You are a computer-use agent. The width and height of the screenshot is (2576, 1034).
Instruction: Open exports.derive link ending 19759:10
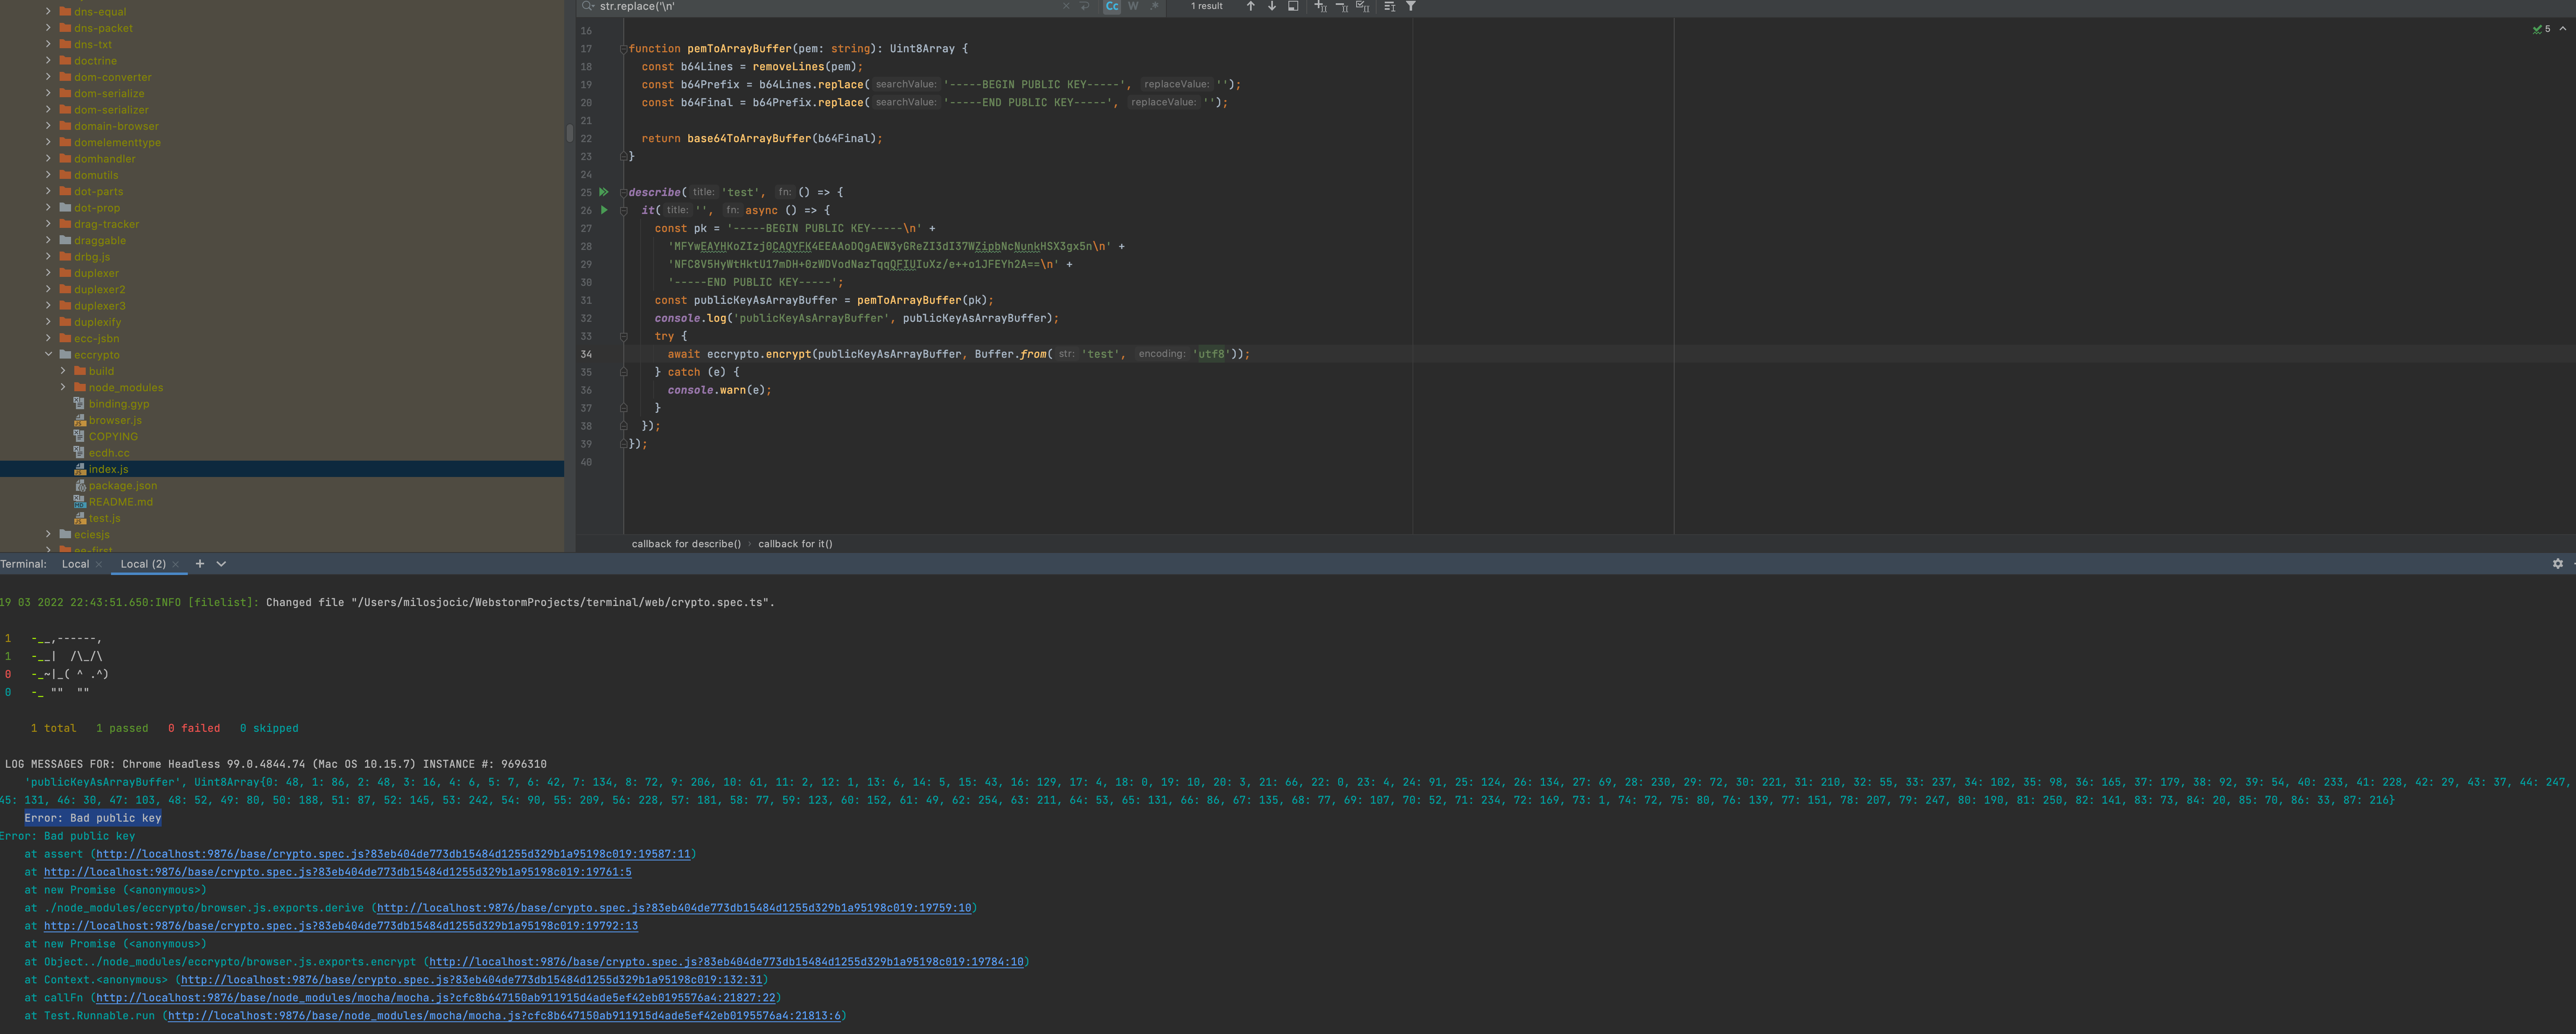674,908
